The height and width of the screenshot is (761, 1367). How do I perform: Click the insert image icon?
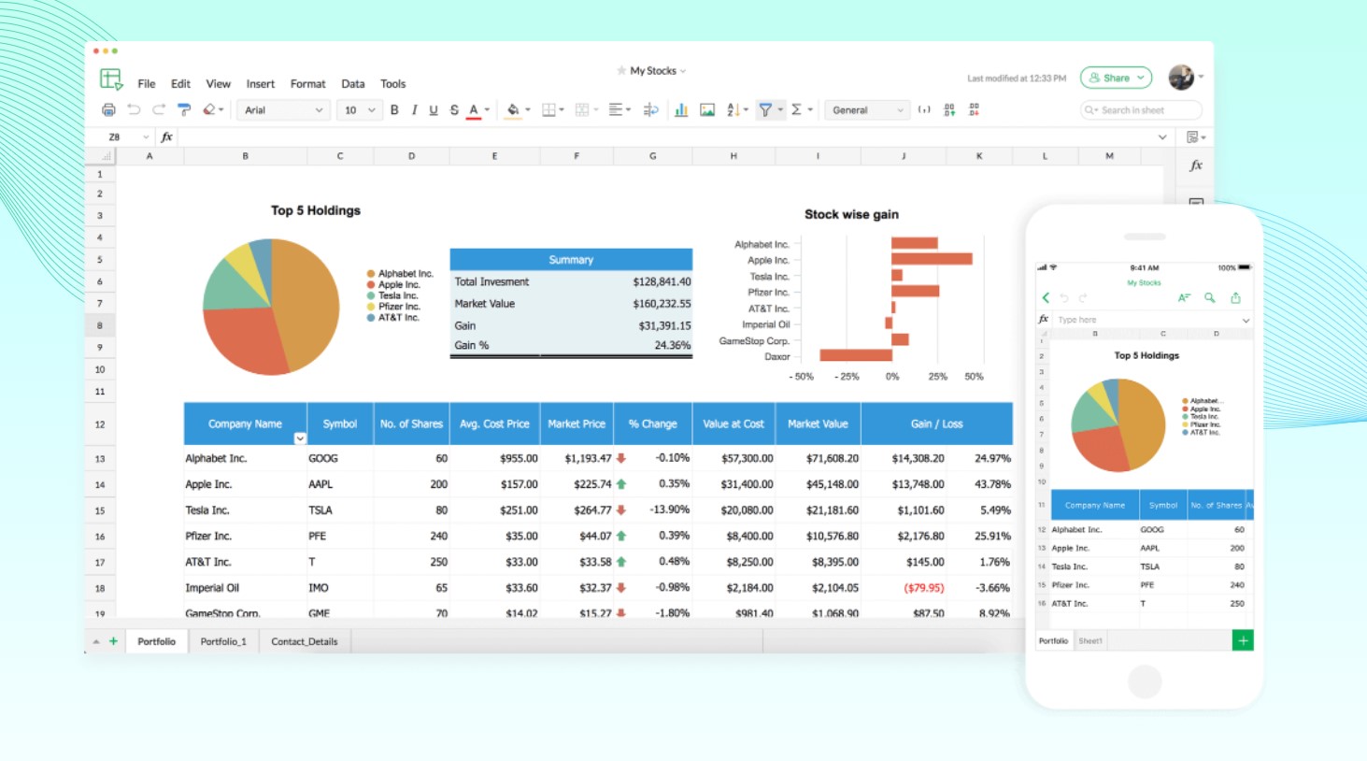pos(707,110)
